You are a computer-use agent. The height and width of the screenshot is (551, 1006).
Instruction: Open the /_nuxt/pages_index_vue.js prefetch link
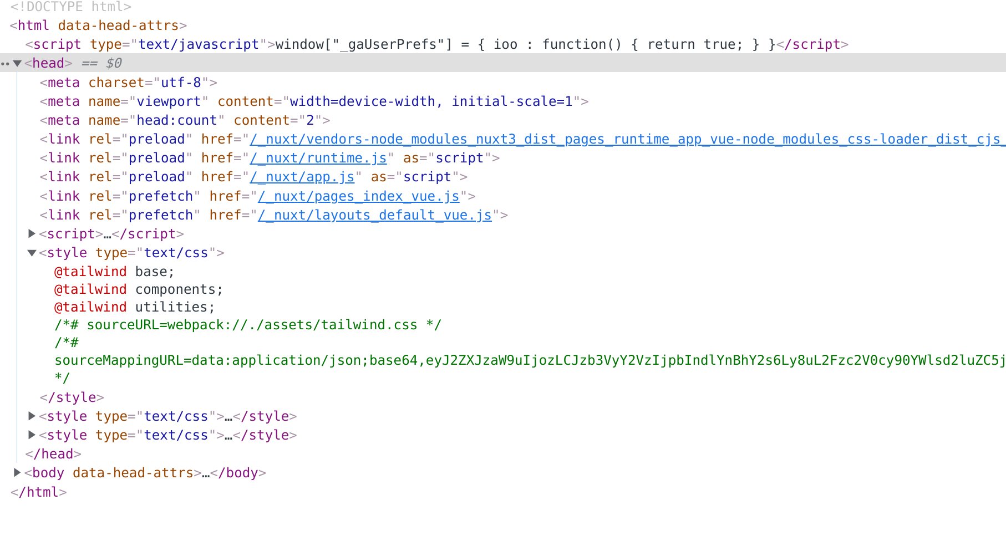359,196
